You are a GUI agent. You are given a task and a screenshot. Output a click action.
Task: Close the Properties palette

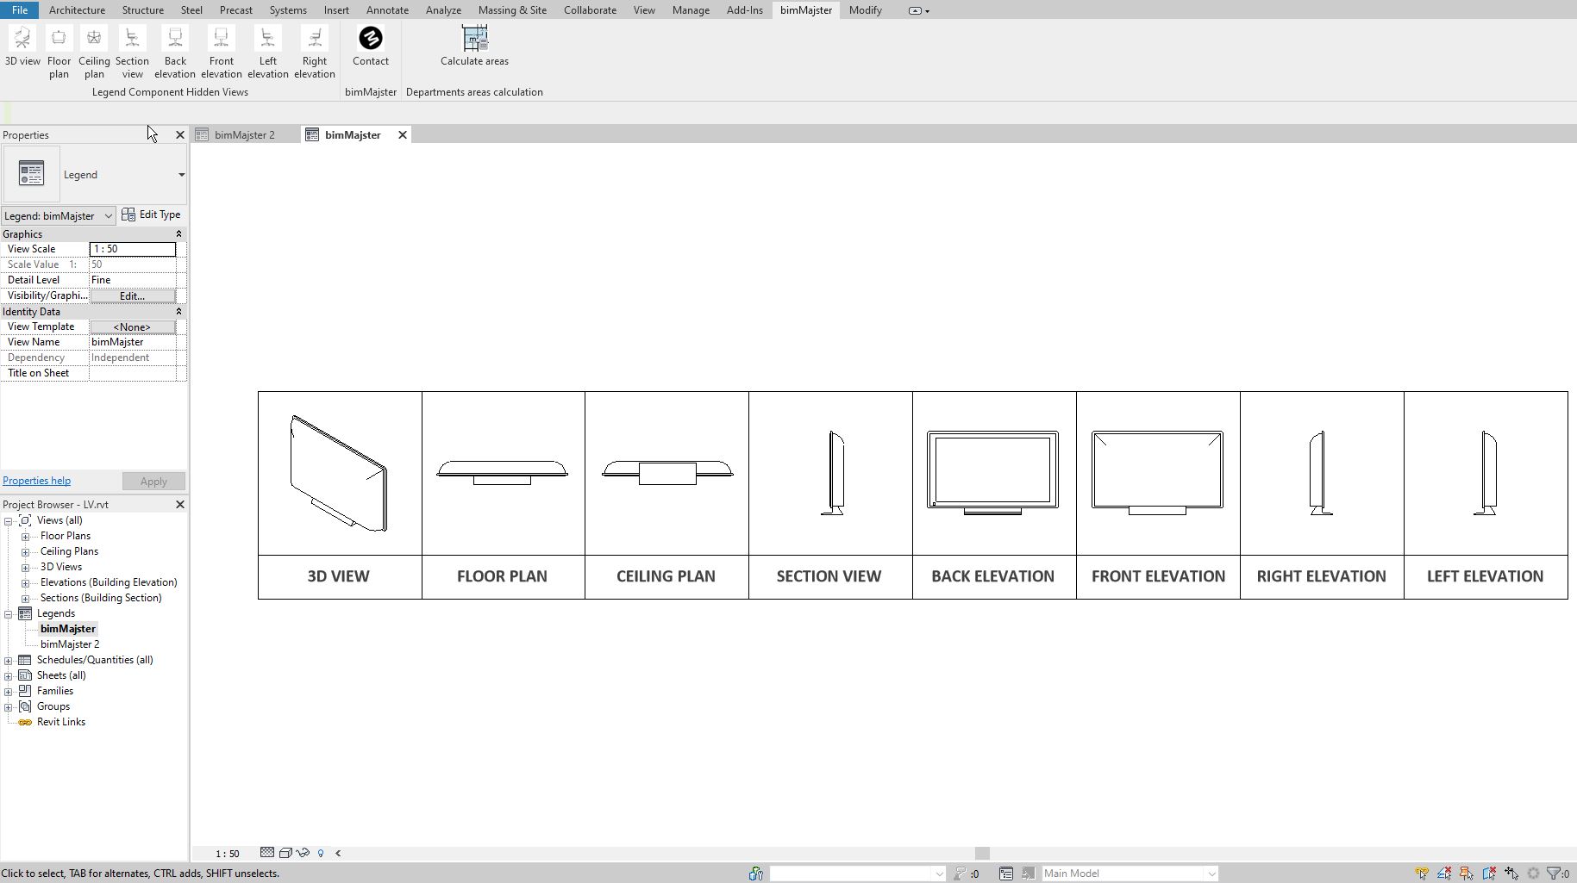pos(180,135)
